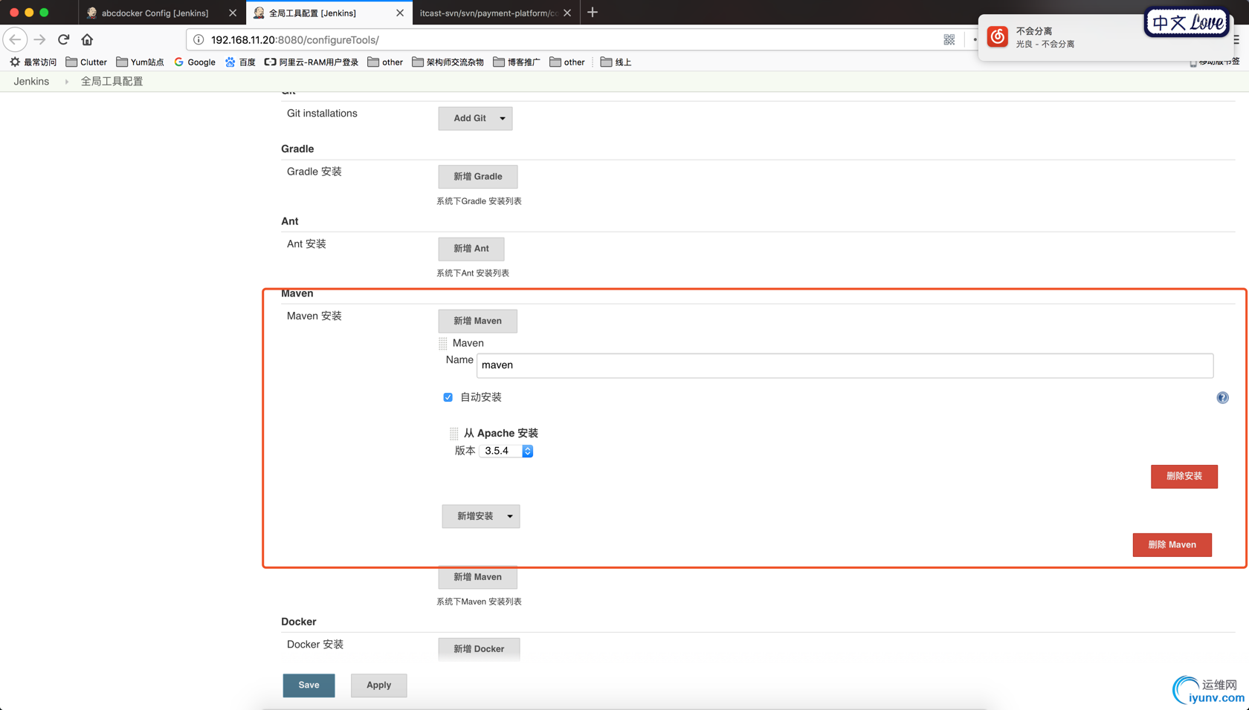
Task: Open the site info icon in address bar
Action: tap(199, 39)
